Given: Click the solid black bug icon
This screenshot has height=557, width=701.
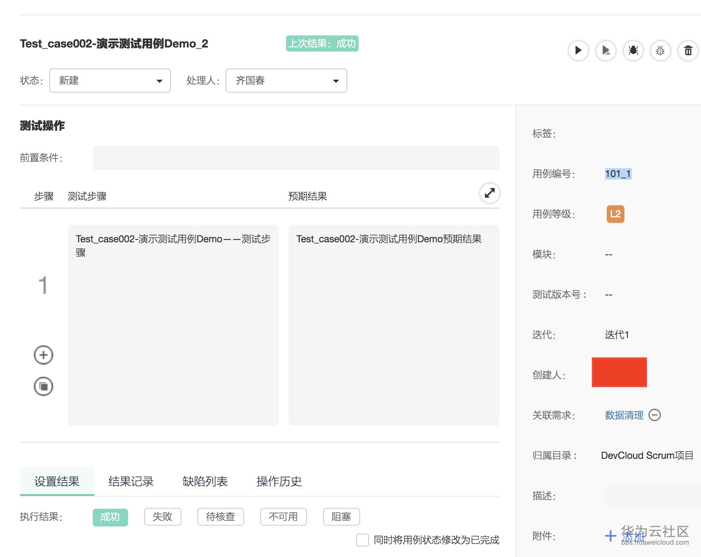Looking at the screenshot, I should coord(633,50).
